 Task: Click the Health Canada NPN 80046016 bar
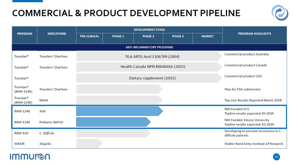149,67
